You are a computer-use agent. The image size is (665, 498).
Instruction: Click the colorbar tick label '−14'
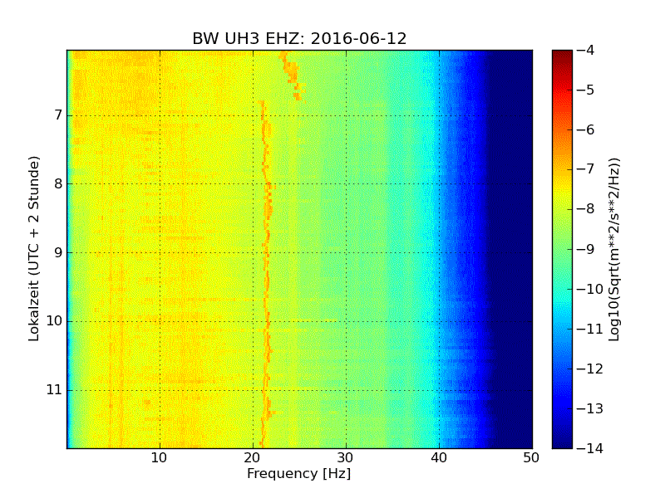pos(590,448)
